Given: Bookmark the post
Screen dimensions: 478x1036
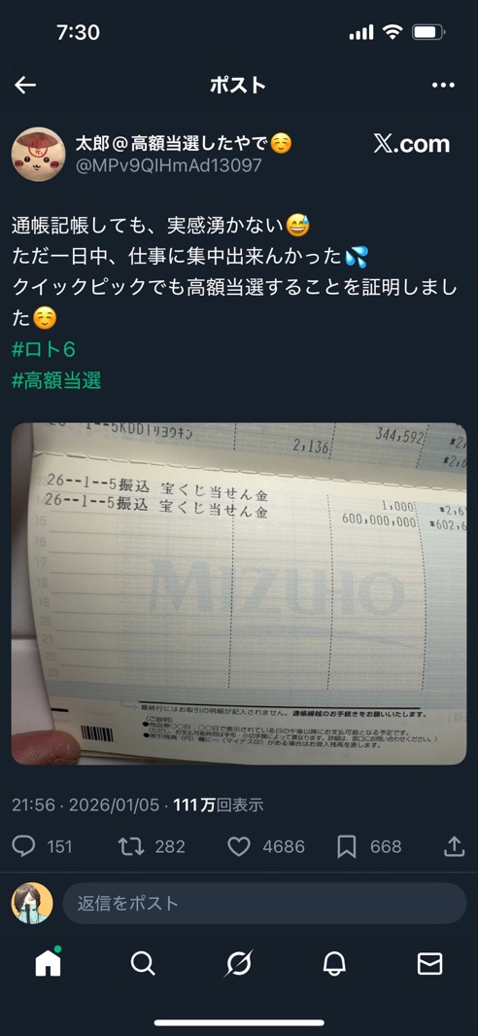Looking at the screenshot, I should tap(347, 846).
